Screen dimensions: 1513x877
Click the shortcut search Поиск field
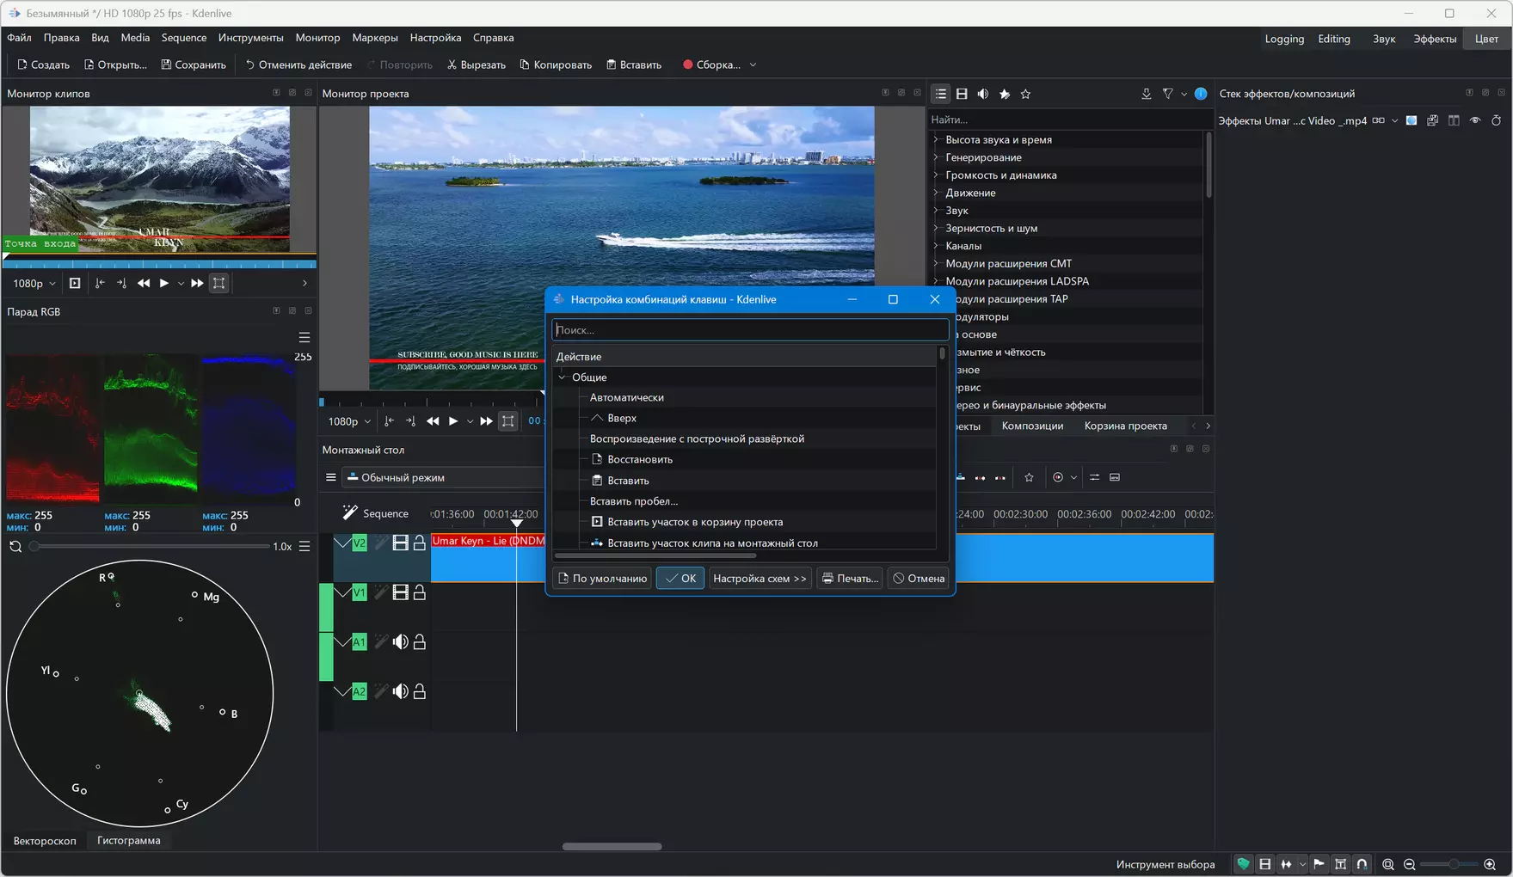749,330
